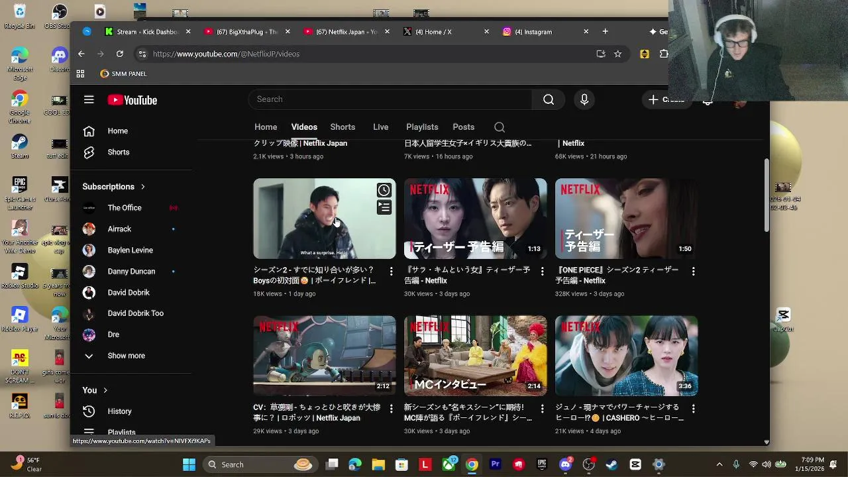Image resolution: width=848 pixels, height=477 pixels.
Task: Open a new browser tab with the plus
Action: click(x=605, y=31)
